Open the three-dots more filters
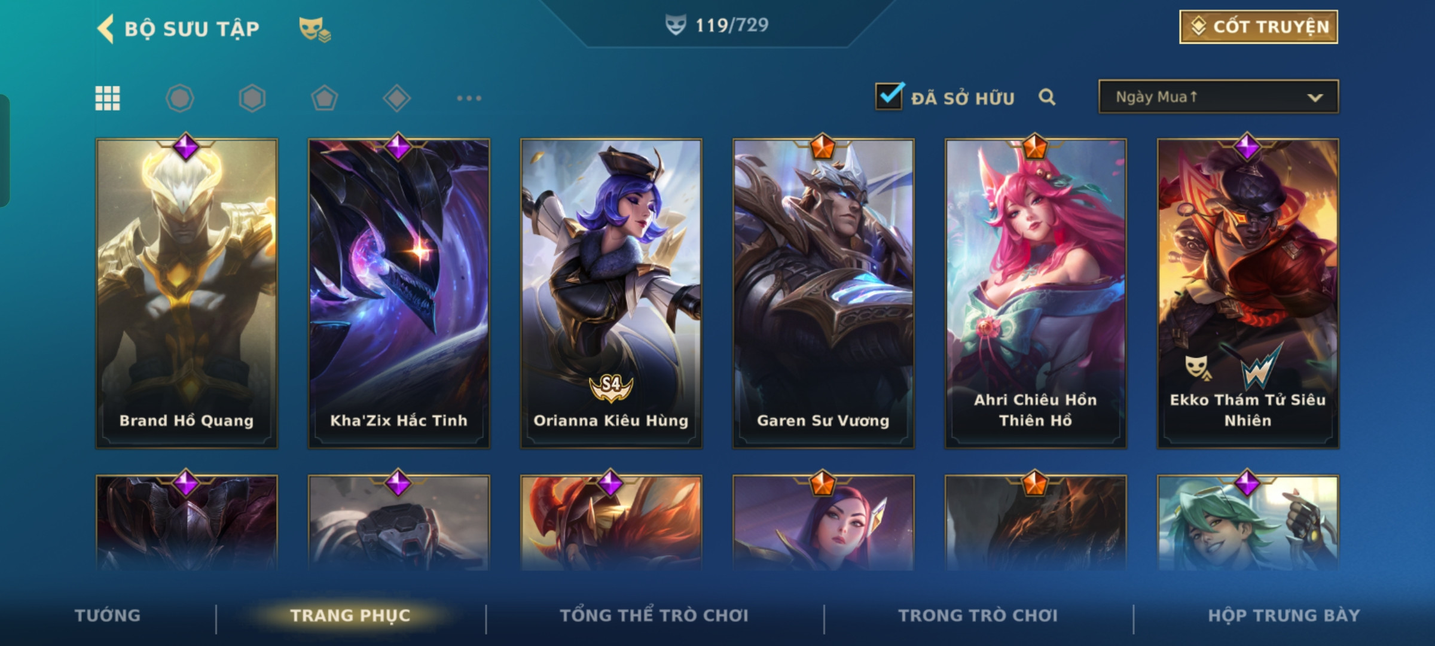The image size is (1435, 646). [469, 98]
